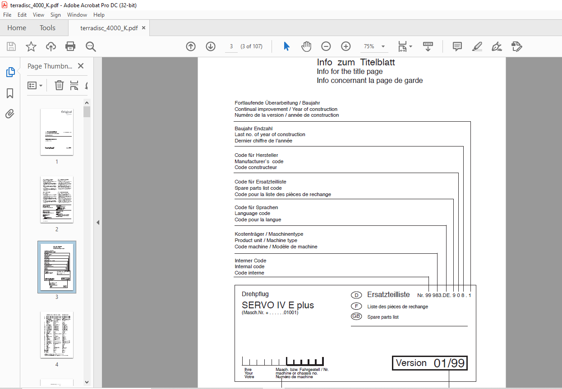This screenshot has width=562, height=389.
Task: Open the File menu
Action: click(7, 15)
